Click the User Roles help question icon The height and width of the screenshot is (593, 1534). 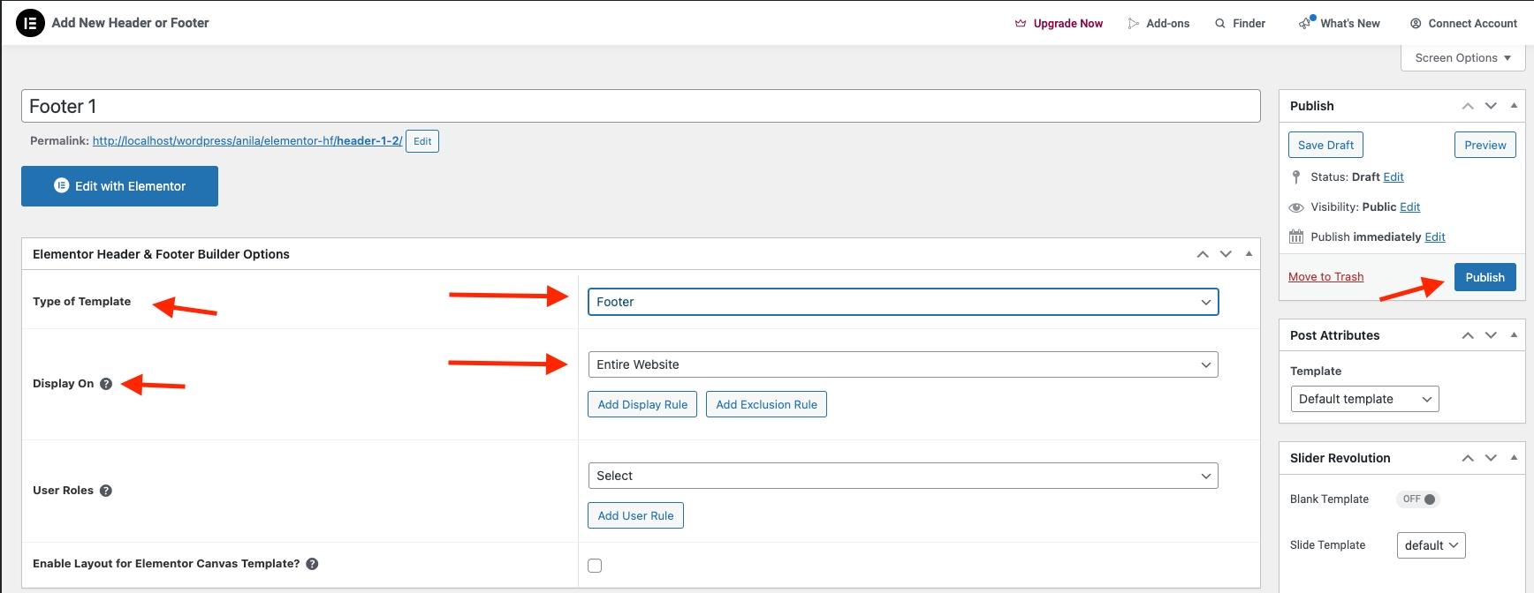(x=106, y=491)
